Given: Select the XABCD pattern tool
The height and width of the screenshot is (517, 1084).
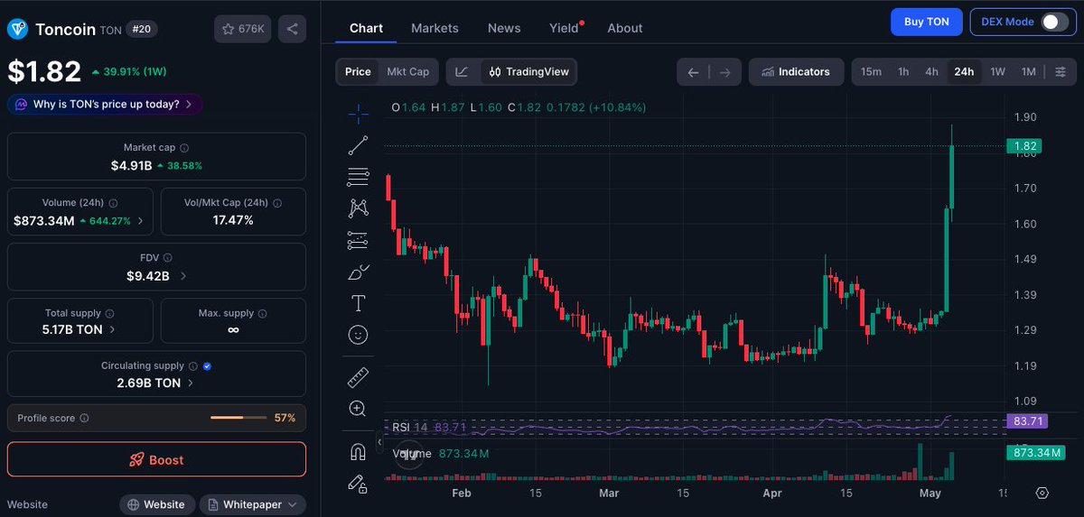Looking at the screenshot, I should (x=358, y=208).
